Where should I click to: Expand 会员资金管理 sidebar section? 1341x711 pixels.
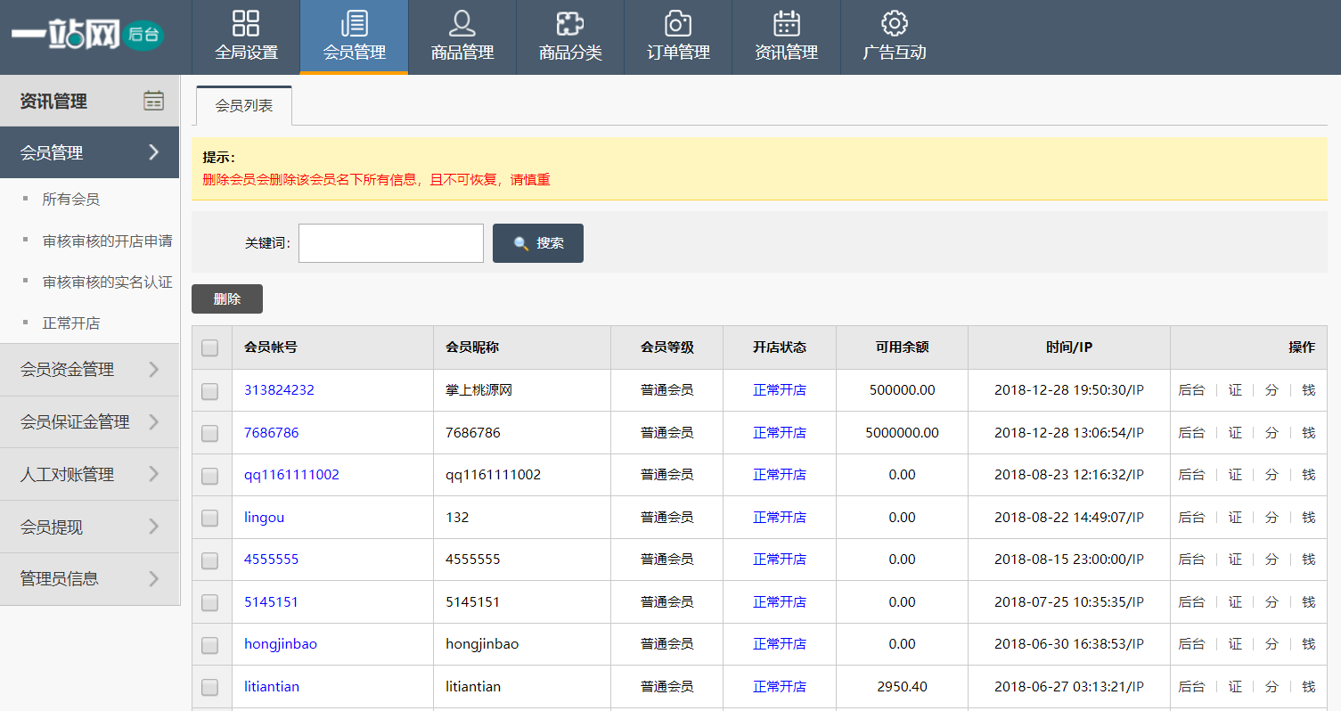tap(89, 370)
